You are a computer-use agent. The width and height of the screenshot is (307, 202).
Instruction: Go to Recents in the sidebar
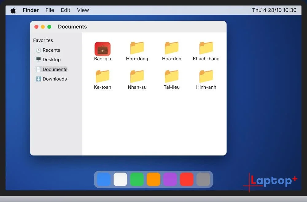(x=48, y=50)
